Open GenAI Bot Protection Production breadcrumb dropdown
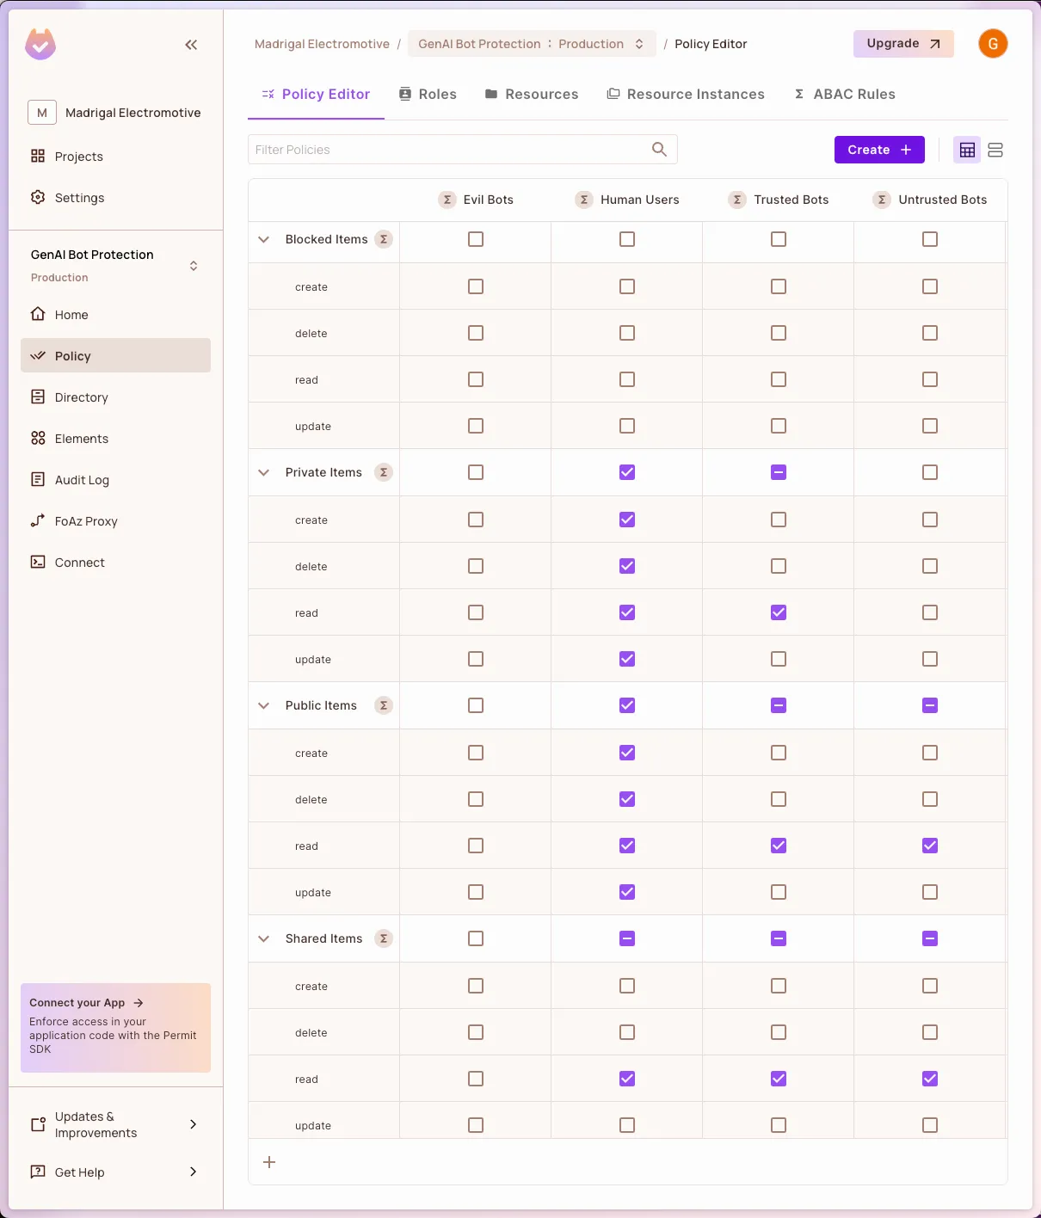 531,44
